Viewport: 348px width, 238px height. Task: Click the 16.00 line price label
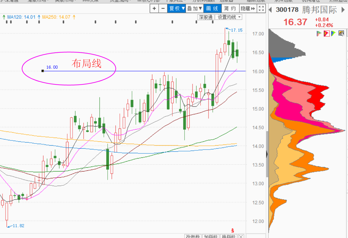52,67
